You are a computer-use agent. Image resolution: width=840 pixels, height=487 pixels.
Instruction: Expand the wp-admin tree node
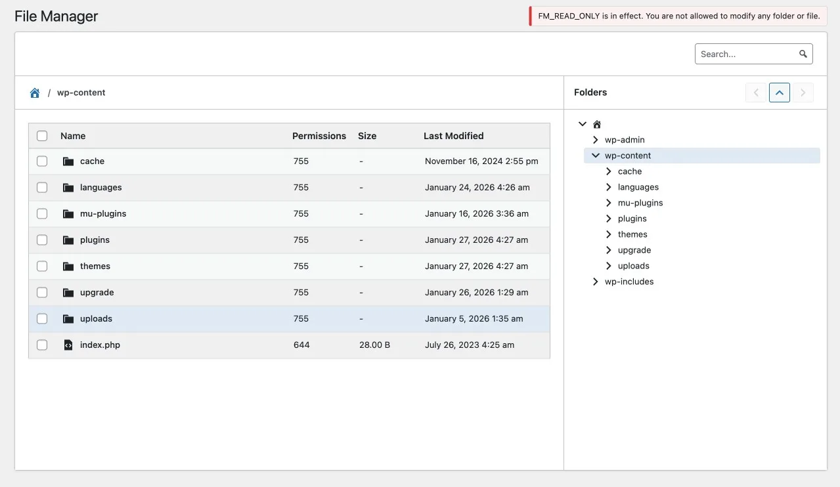[595, 140]
